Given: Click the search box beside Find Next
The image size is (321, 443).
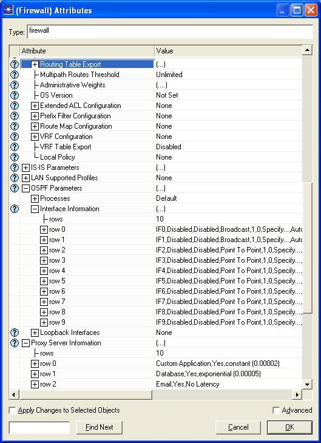Looking at the screenshot, I should [39, 427].
